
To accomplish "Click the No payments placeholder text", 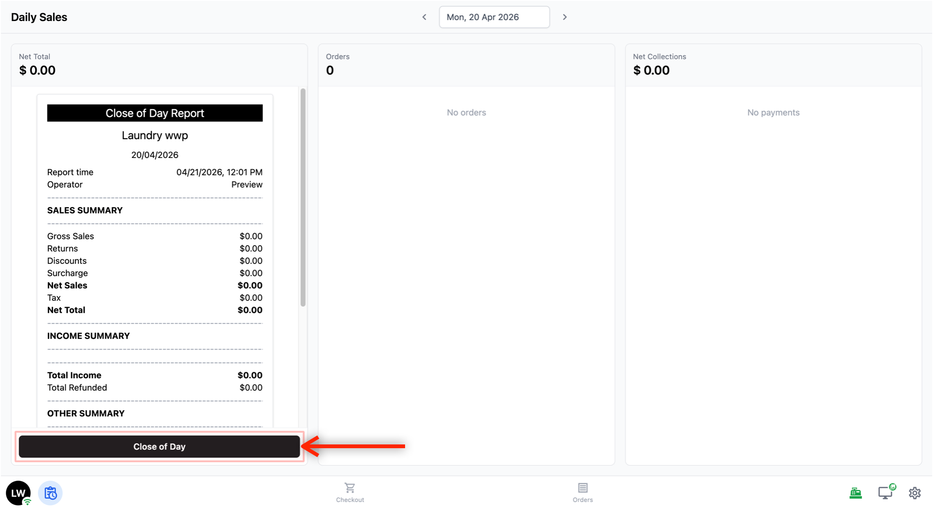I will pos(773,113).
